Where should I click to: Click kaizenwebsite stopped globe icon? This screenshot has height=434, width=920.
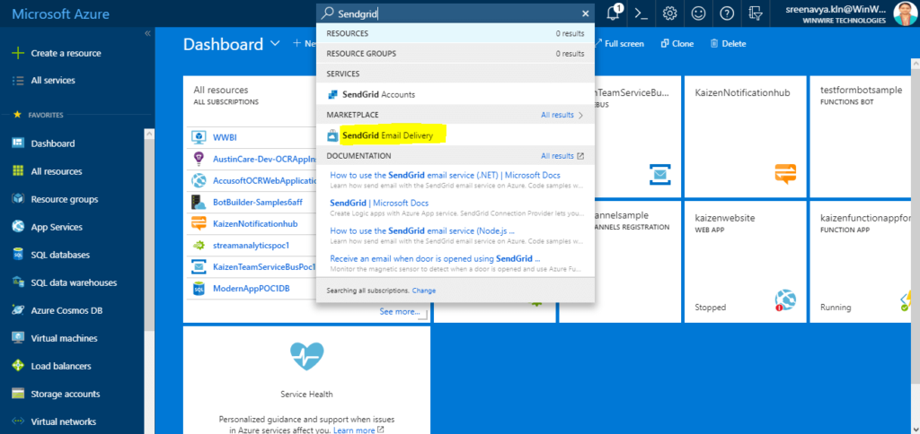(784, 299)
